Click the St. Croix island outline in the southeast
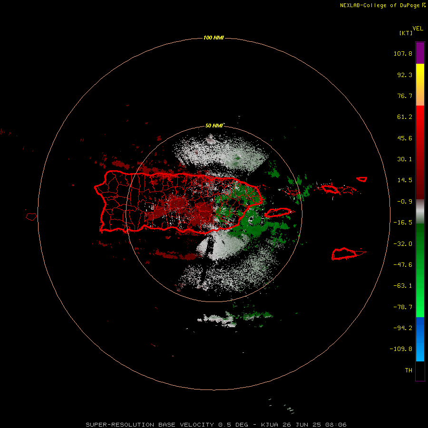 [x=345, y=253]
